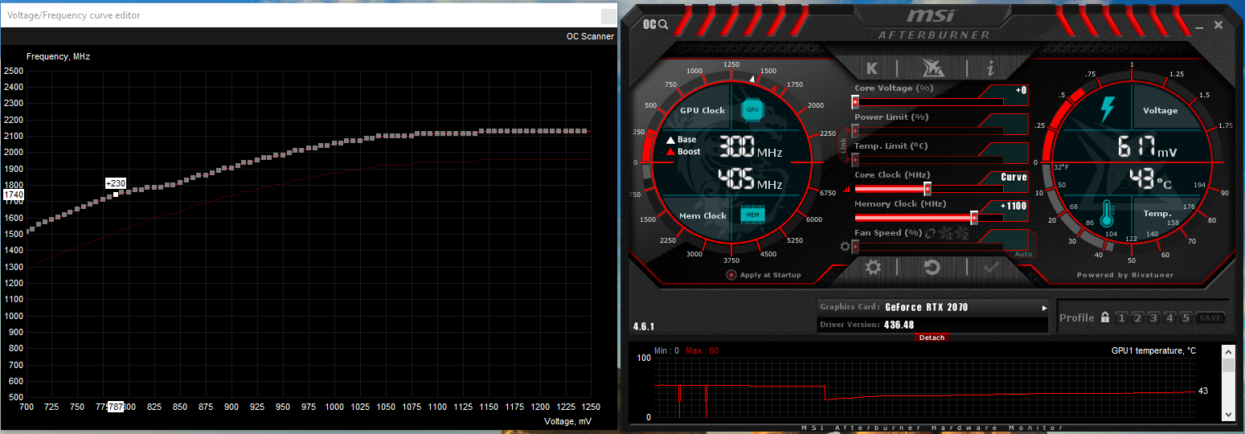Open the information i icon

pyautogui.click(x=991, y=68)
